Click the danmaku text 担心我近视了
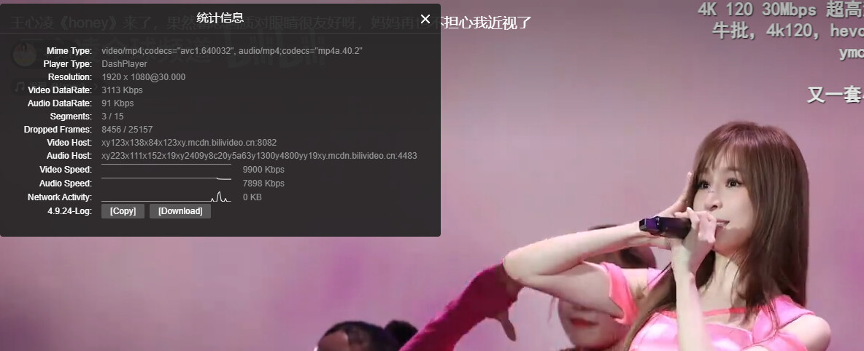 (487, 23)
